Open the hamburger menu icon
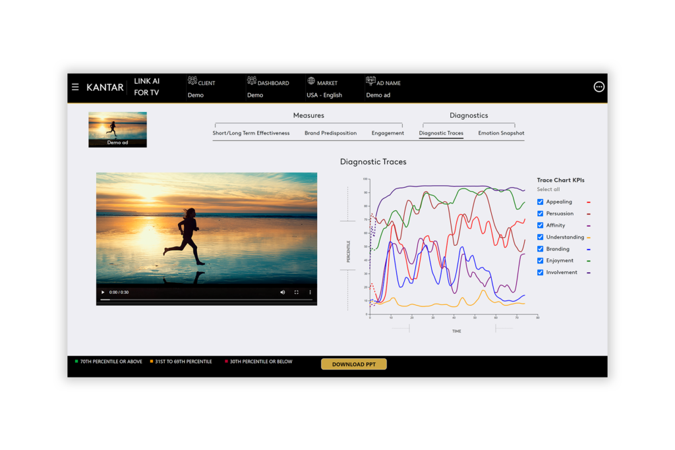 pos(75,87)
